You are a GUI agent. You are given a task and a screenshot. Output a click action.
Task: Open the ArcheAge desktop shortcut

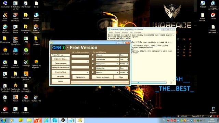[x=26, y=63]
